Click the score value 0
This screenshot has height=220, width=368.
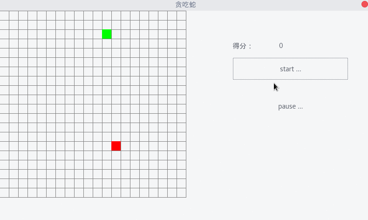coord(281,46)
